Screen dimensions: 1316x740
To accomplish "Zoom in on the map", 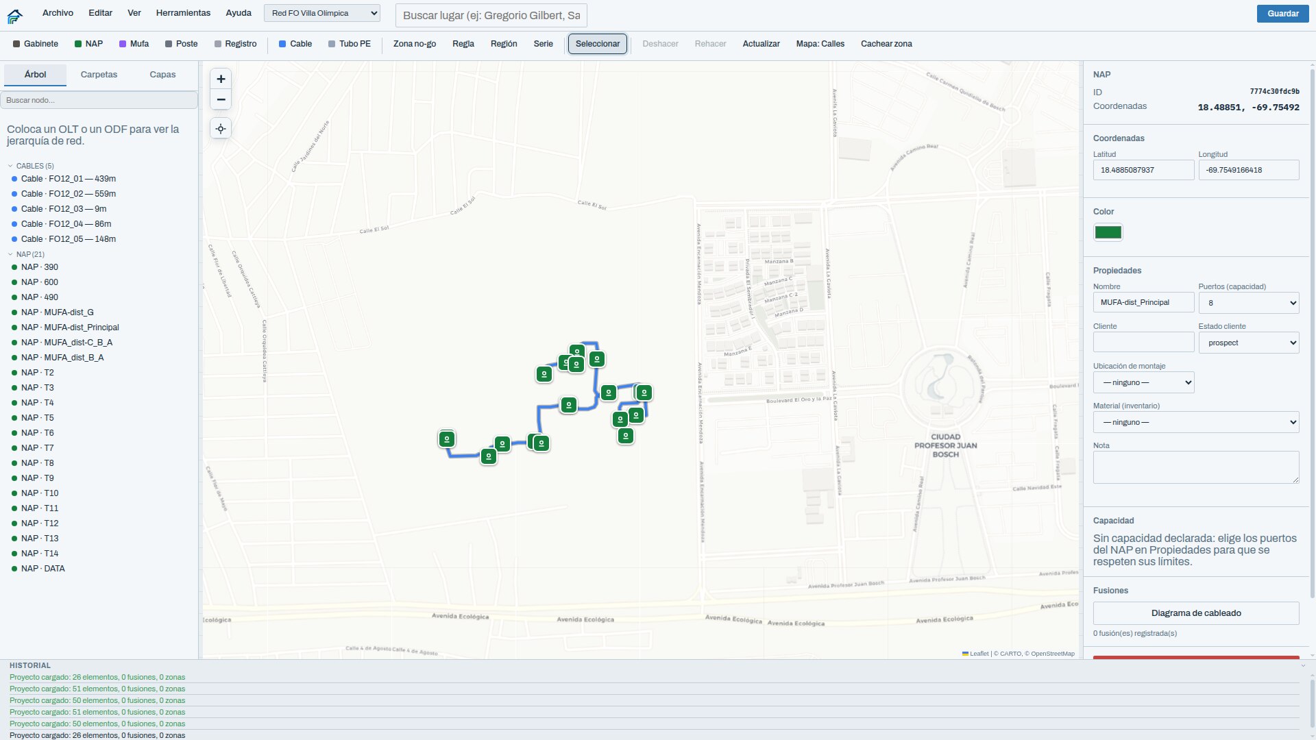I will click(221, 79).
